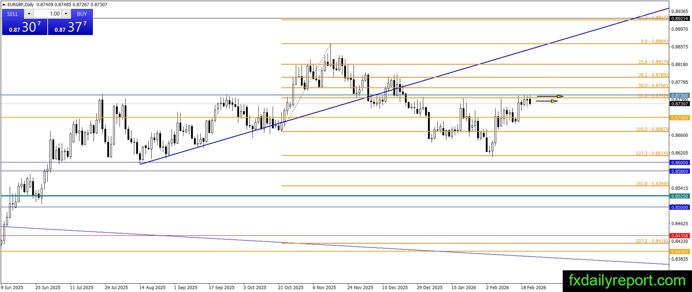The width and height of the screenshot is (692, 292).
Task: Click the BUY button
Action: click(82, 14)
